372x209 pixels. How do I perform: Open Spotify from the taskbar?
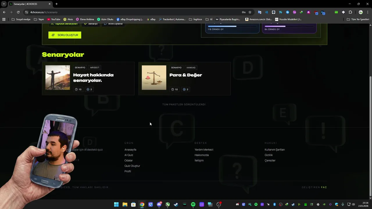coord(193,204)
